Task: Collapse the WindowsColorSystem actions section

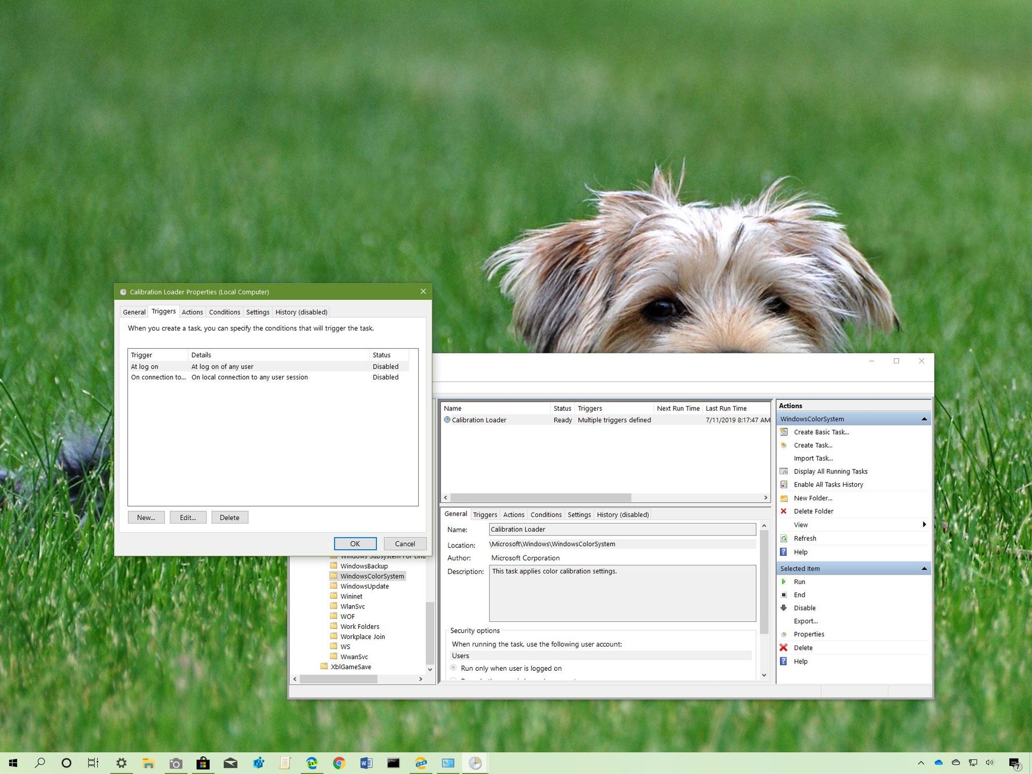Action: coord(924,419)
